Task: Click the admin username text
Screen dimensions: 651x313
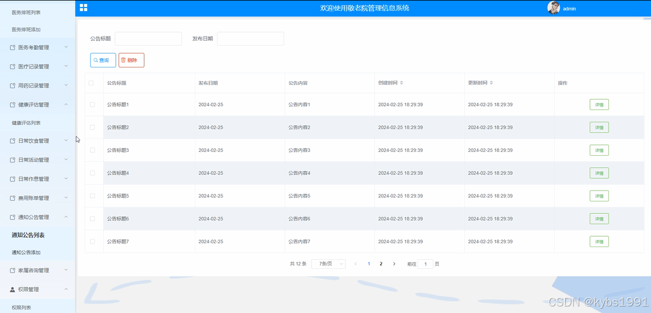Action: click(569, 8)
